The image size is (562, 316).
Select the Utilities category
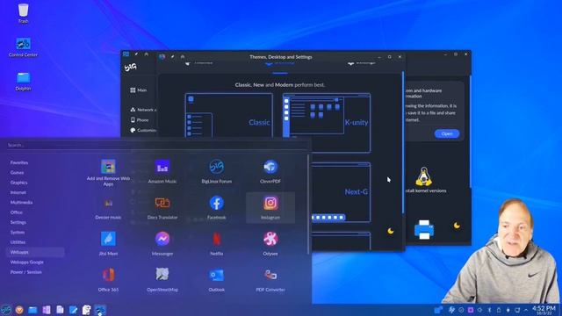pos(18,242)
